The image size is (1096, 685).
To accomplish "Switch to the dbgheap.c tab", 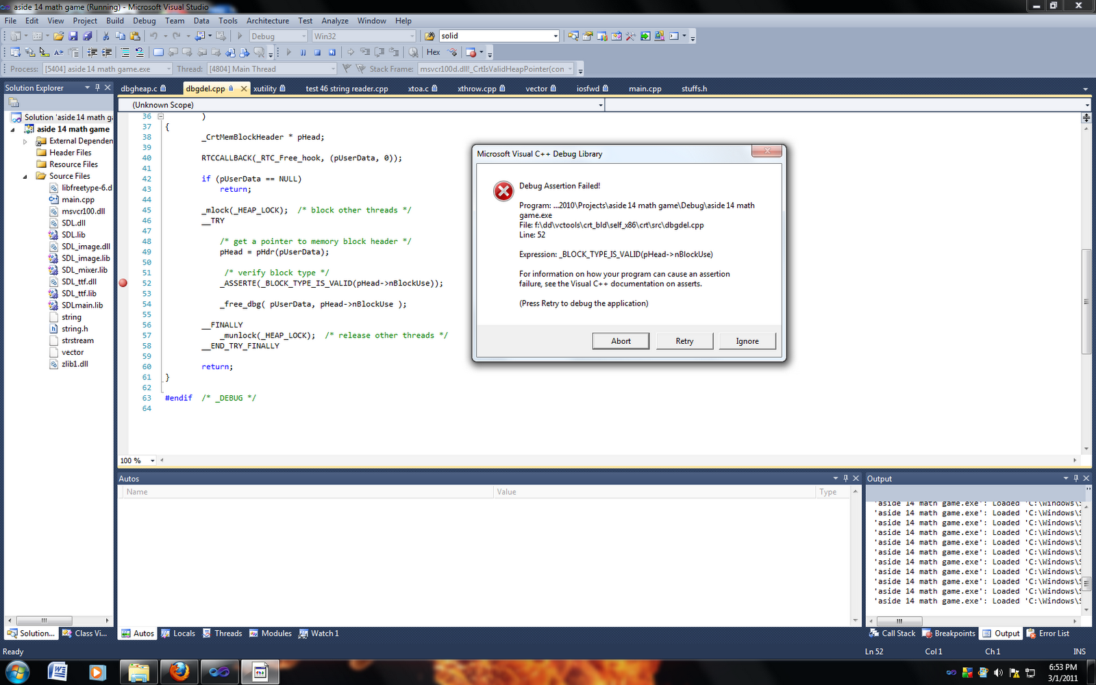I will (143, 88).
